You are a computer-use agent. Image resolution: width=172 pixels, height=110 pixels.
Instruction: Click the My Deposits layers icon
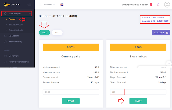(5, 36)
